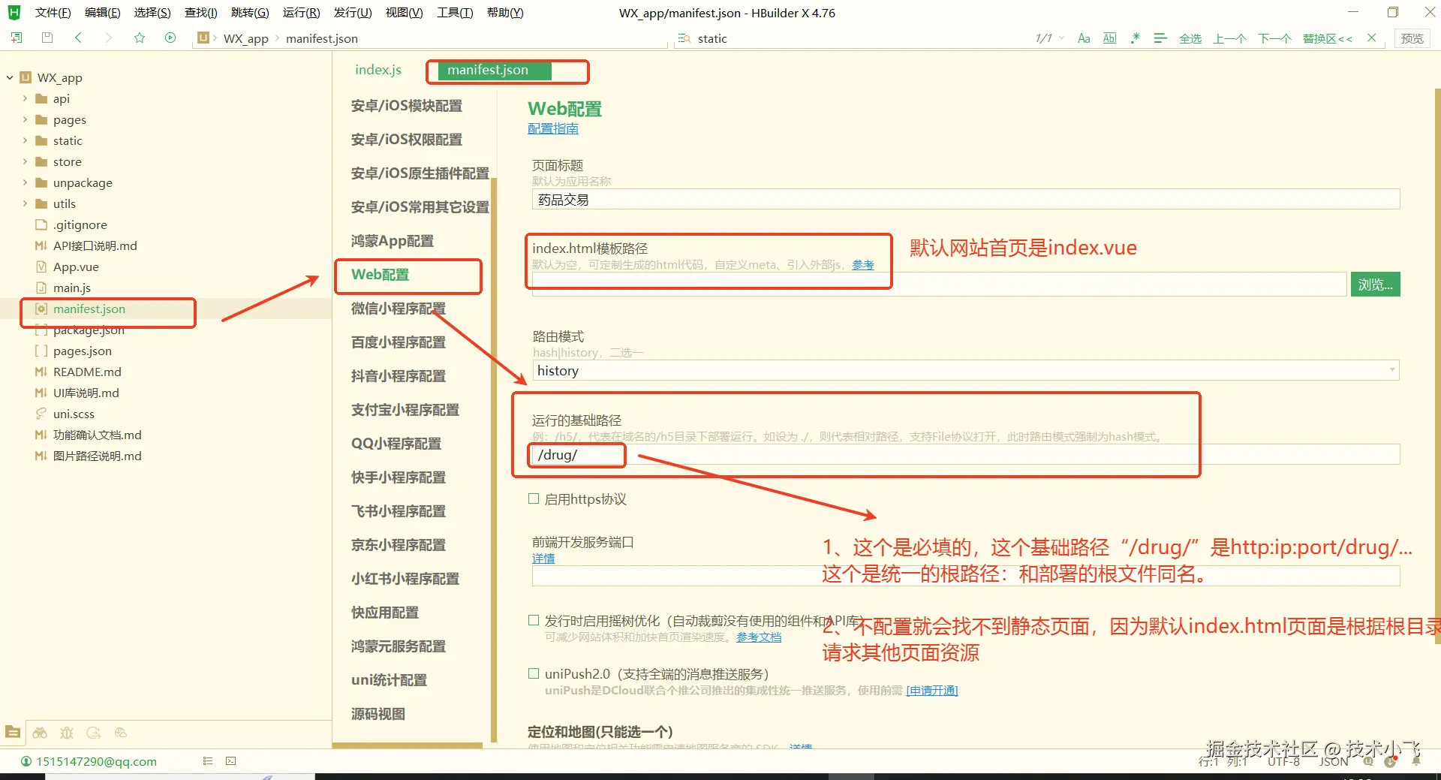Open the 配置指南 link
Viewport: 1441px width, 780px height.
[553, 128]
